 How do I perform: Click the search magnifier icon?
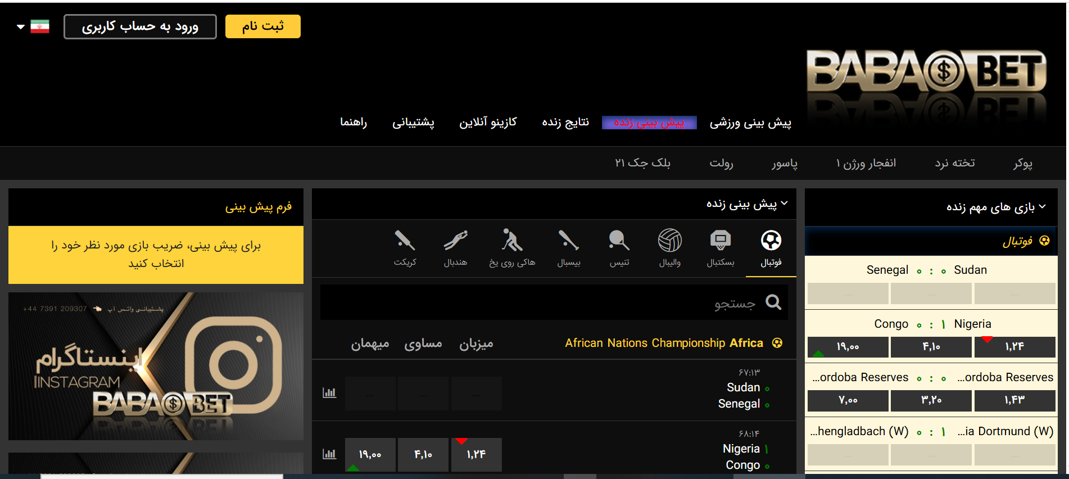773,302
